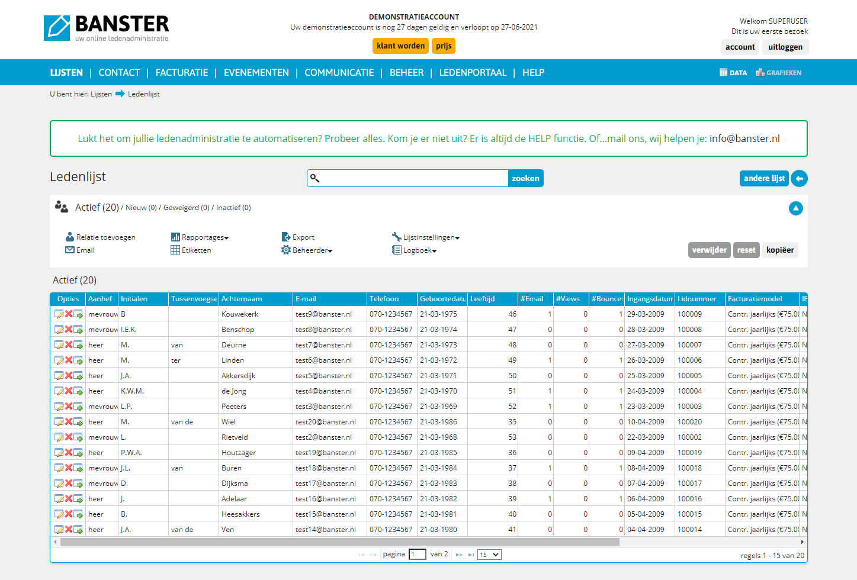
Task: Click the blue back arrow beside 'andere lijst'
Action: pos(799,178)
